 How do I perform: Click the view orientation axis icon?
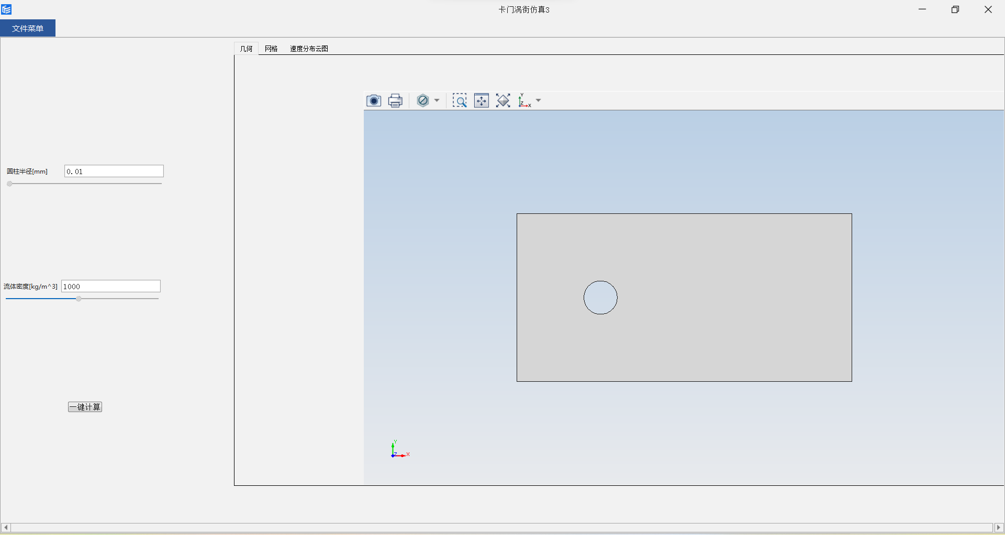[524, 100]
